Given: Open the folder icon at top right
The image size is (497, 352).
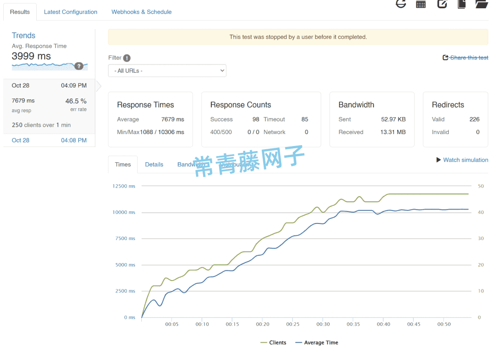Looking at the screenshot, I should pyautogui.click(x=481, y=4).
